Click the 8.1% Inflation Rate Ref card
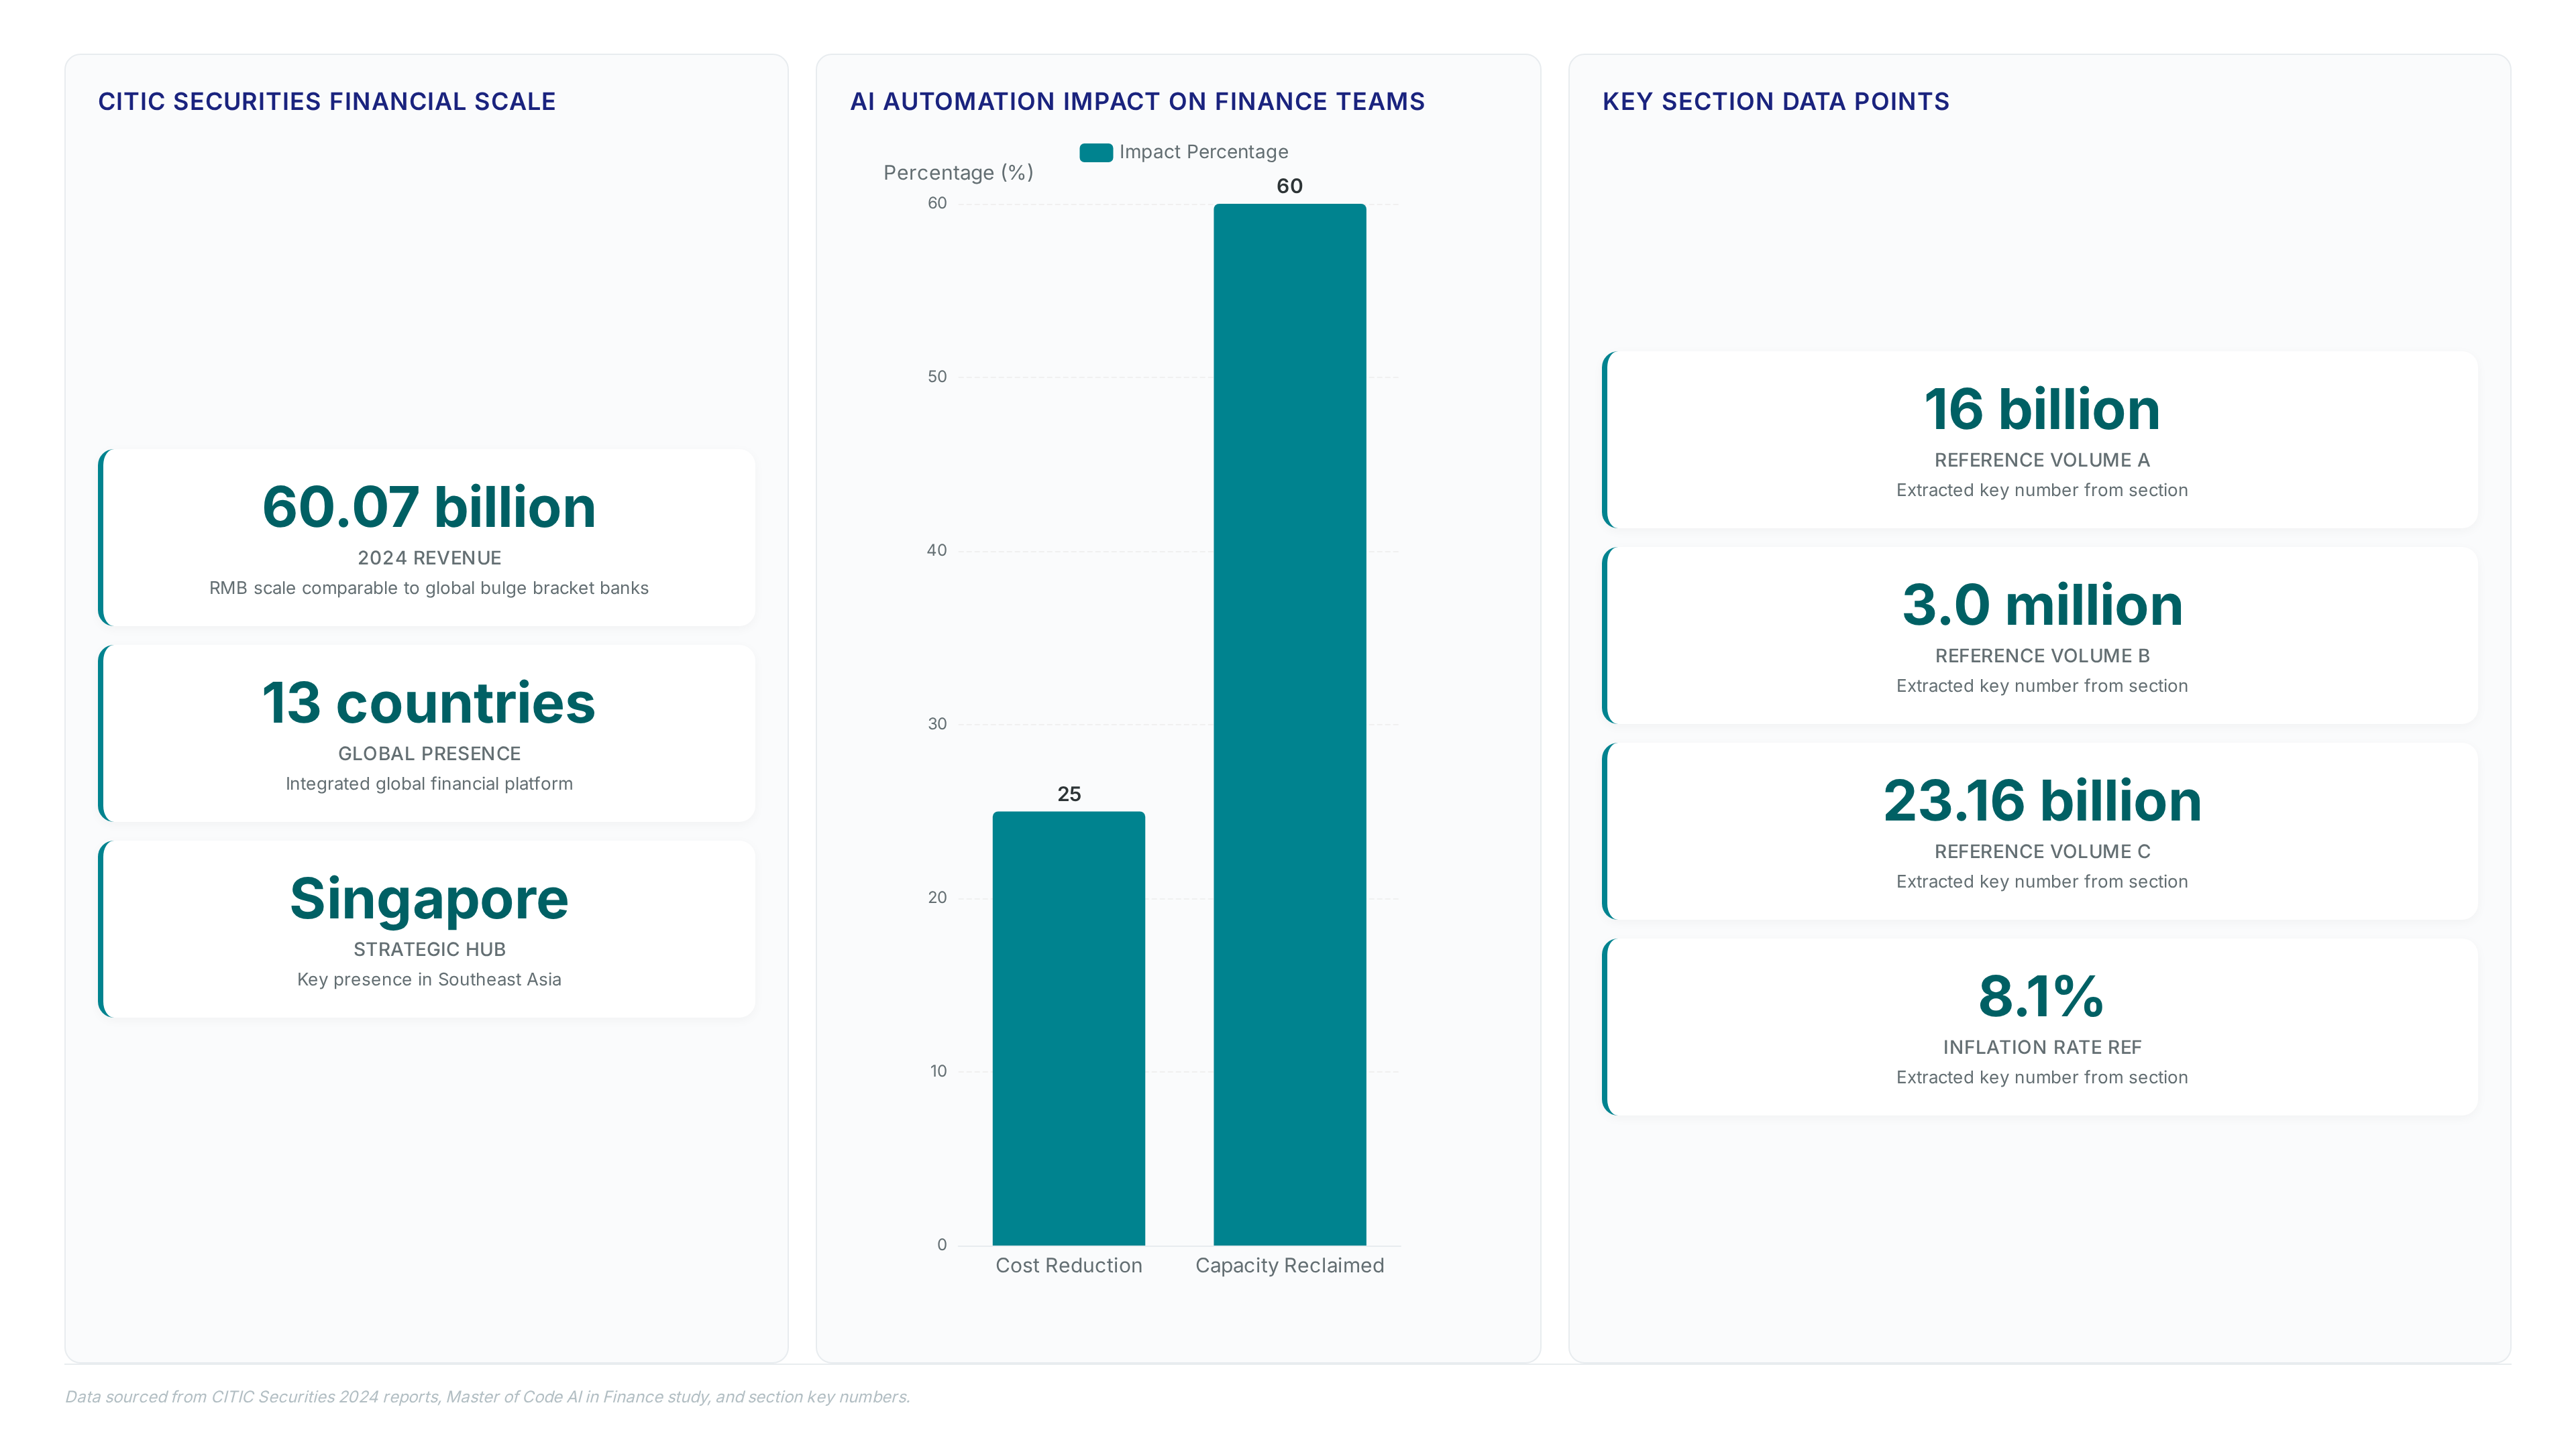 tap(2040, 1027)
